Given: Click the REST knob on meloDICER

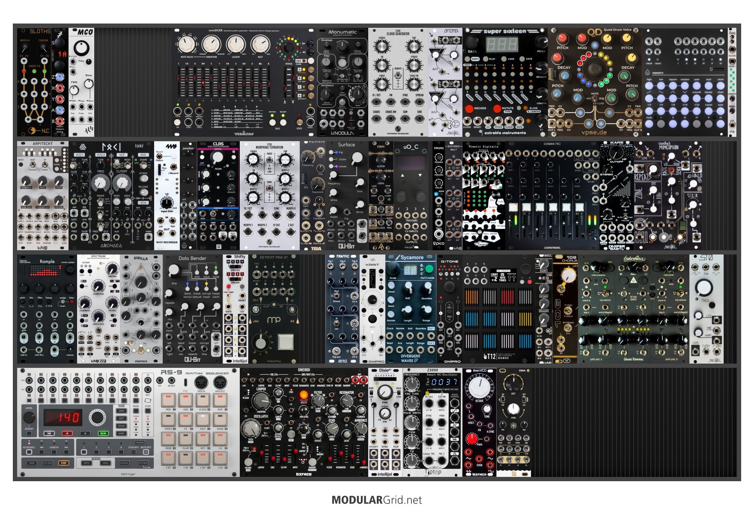Looking at the screenshot, I should pos(260,44).
